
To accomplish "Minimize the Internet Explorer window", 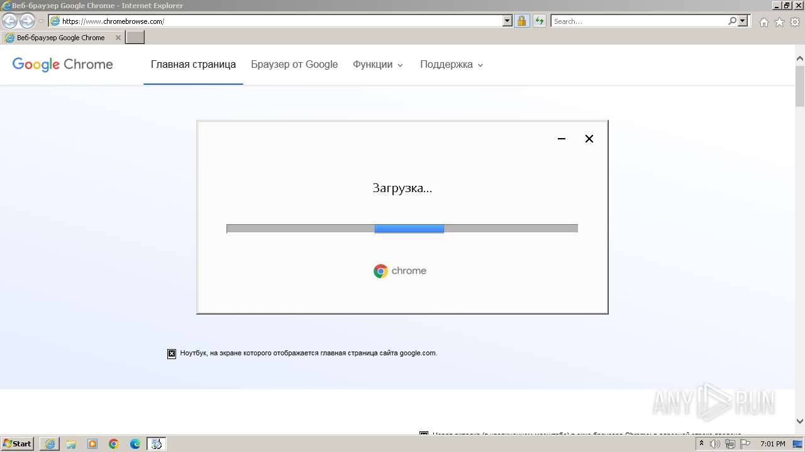I will (x=777, y=5).
